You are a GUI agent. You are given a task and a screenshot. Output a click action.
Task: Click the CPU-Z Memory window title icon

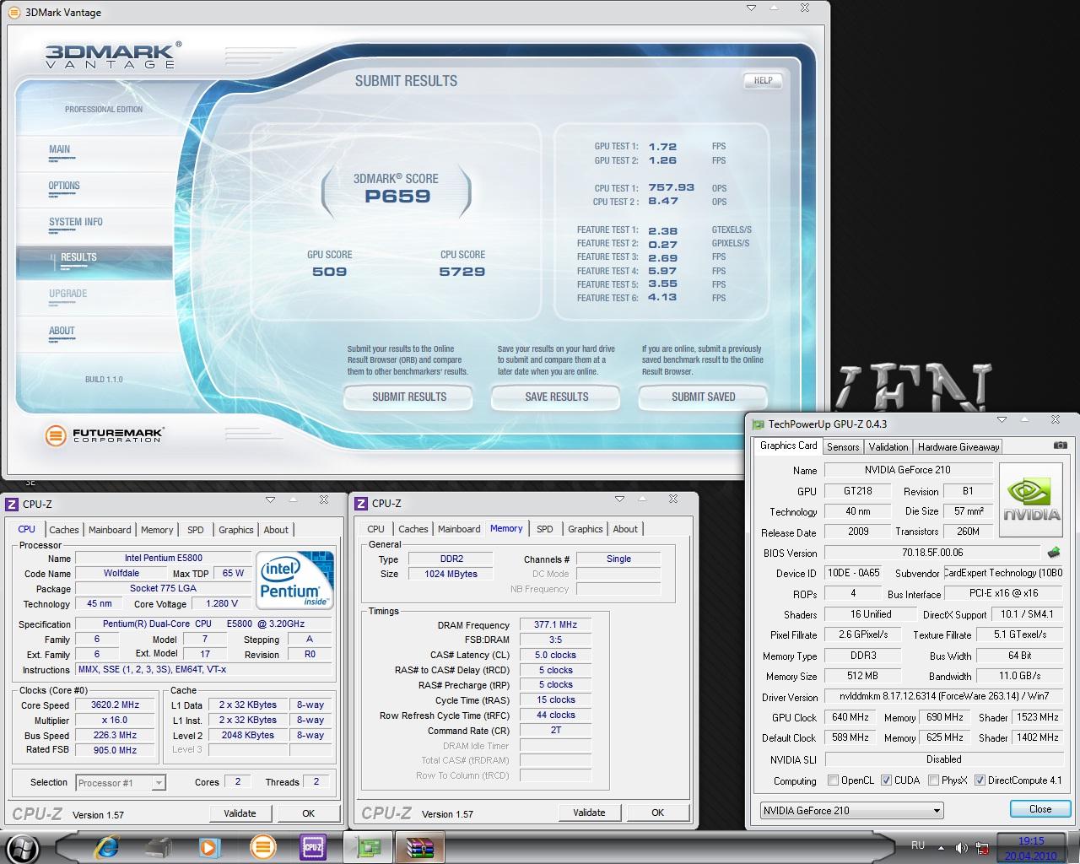pos(361,504)
